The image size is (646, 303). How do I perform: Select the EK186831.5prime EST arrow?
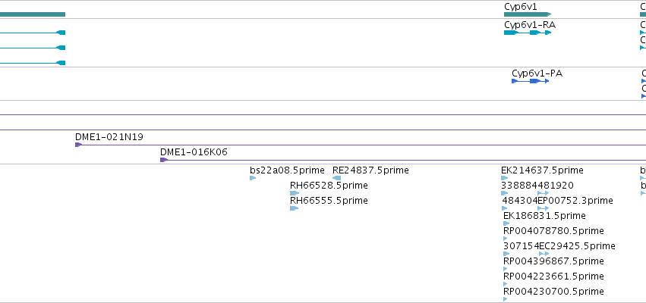coord(506,223)
